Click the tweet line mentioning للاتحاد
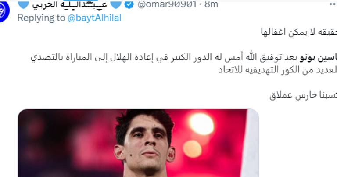Screen dimensions: 337x177 [x=278, y=70]
